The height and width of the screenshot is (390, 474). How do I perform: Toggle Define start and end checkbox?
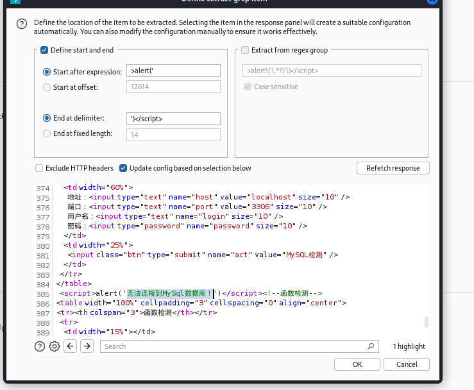point(44,50)
